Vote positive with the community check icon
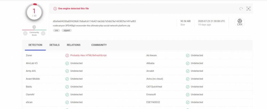Screen dimensions: 267x109 tap(43, 33)
